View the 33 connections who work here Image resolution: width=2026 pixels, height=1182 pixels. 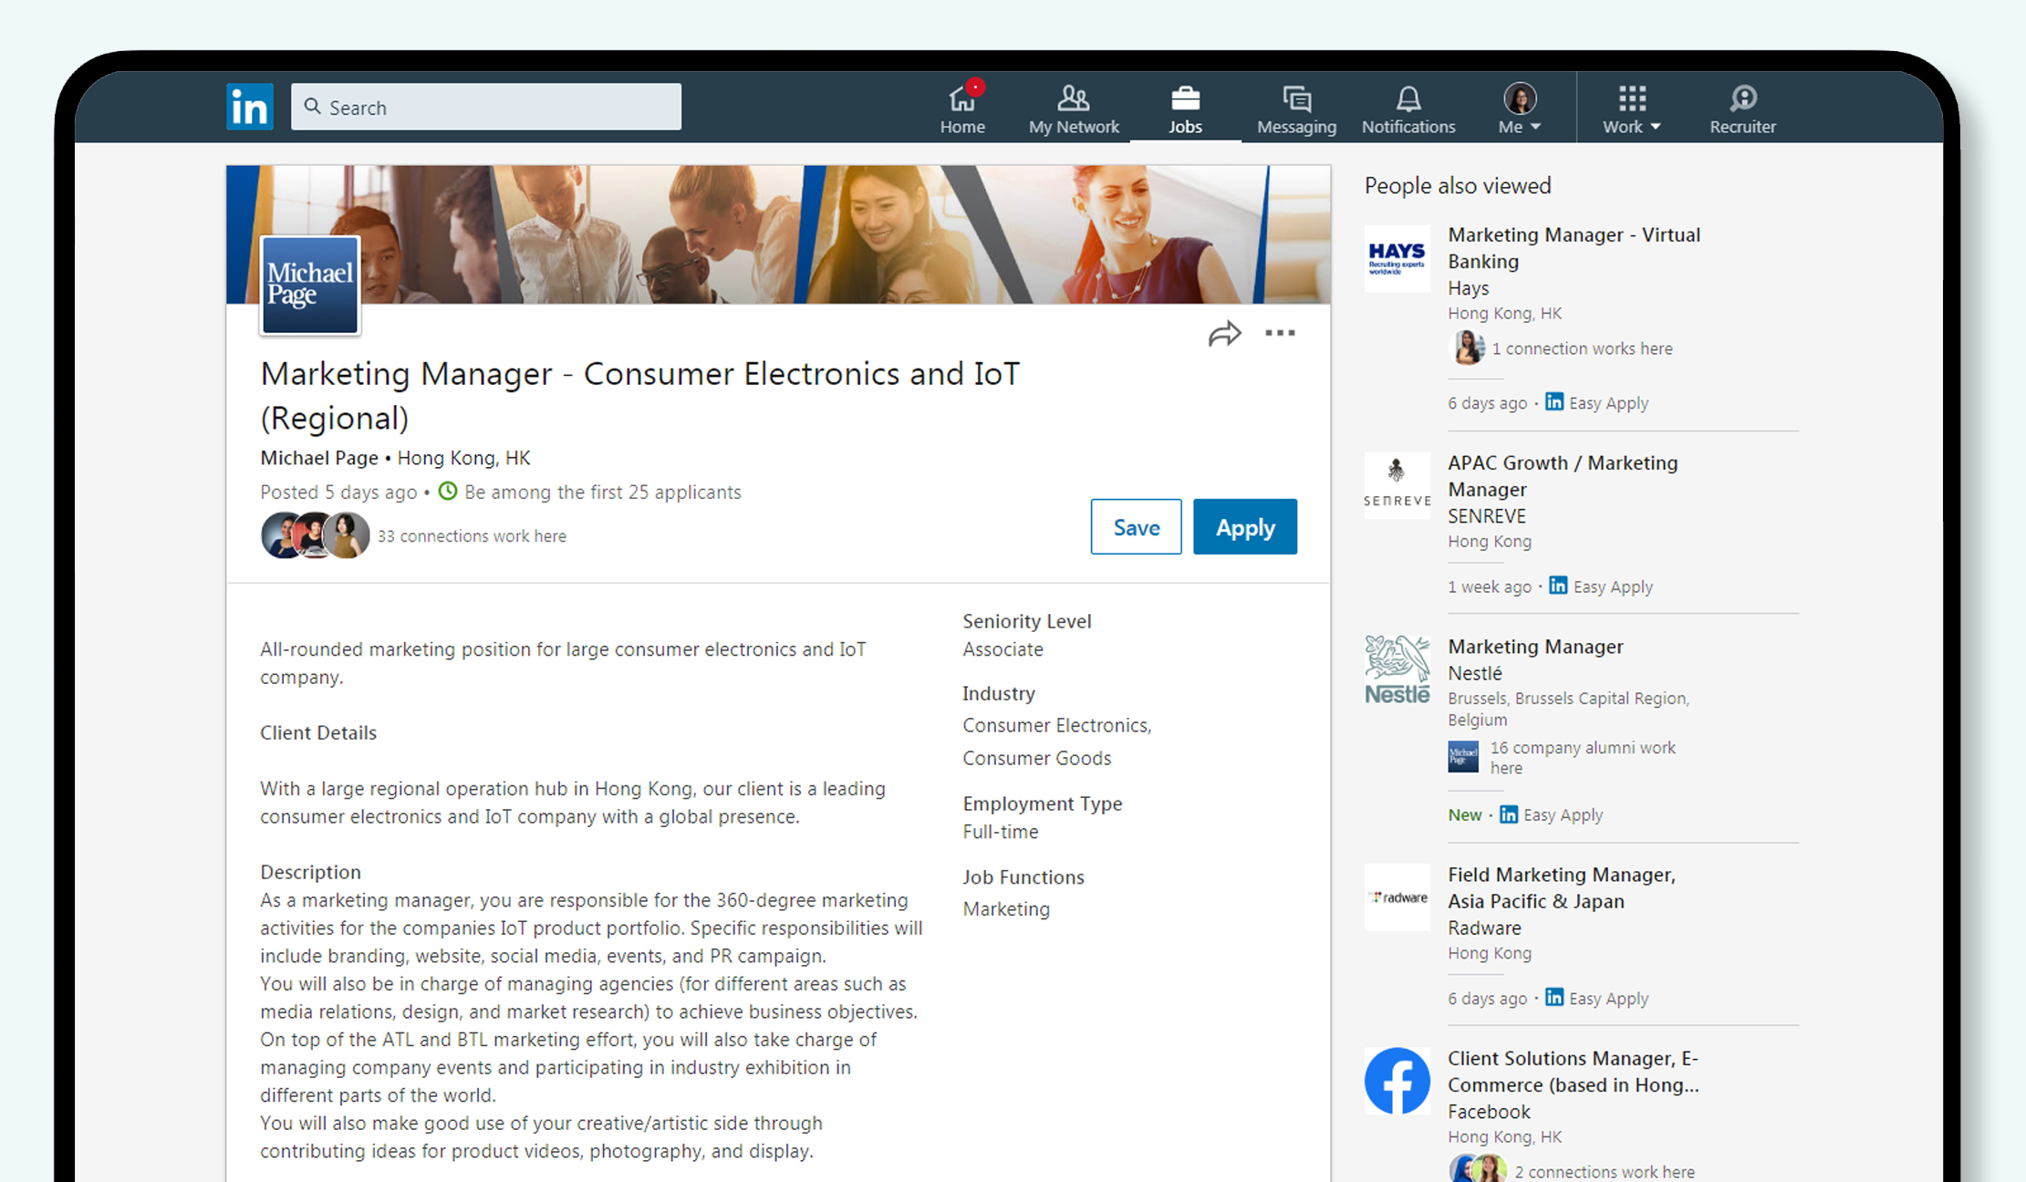472,535
